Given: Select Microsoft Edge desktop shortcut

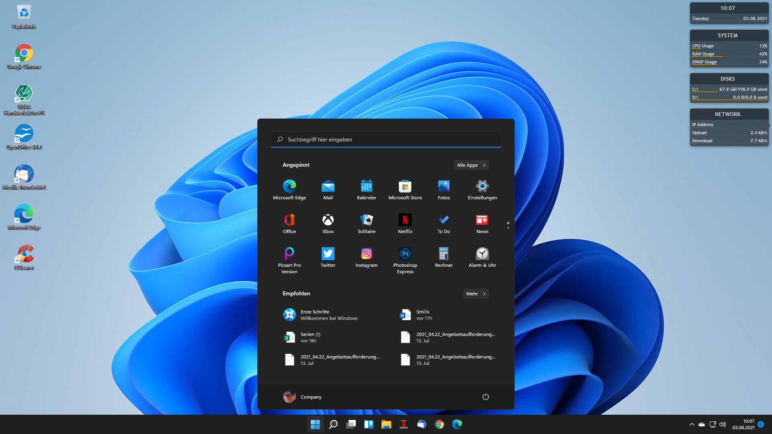Looking at the screenshot, I should 24,217.
